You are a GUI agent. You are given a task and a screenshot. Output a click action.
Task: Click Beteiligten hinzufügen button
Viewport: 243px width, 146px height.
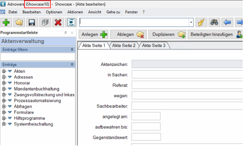click(215, 34)
